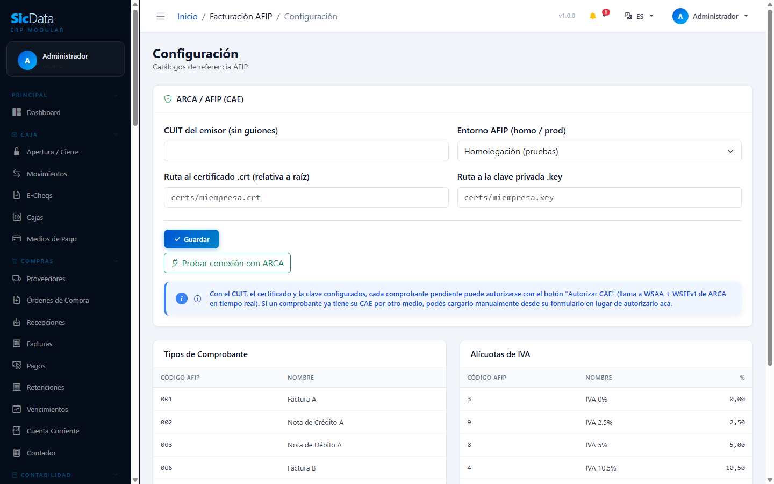This screenshot has width=774, height=484.
Task: Click code 001 in Tipos de Comprobante
Action: click(x=167, y=399)
